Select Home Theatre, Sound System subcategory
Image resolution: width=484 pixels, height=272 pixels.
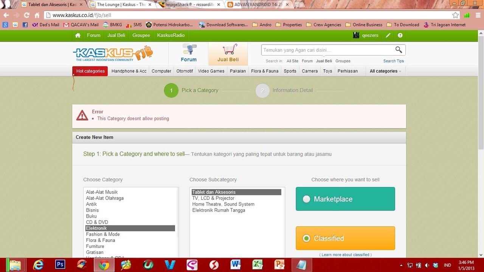point(223,204)
